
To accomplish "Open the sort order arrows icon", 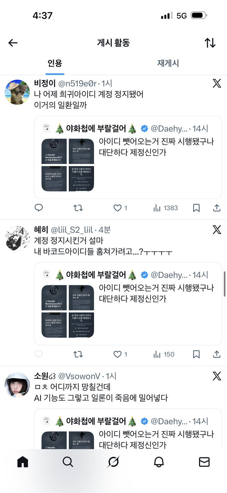I will click(x=210, y=43).
